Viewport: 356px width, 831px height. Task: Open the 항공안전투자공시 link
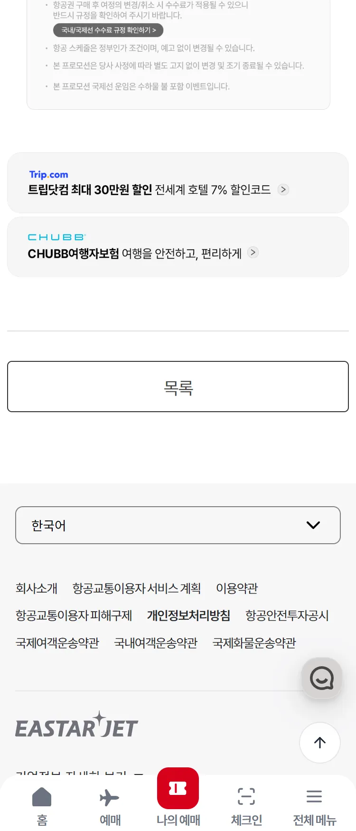click(x=287, y=615)
